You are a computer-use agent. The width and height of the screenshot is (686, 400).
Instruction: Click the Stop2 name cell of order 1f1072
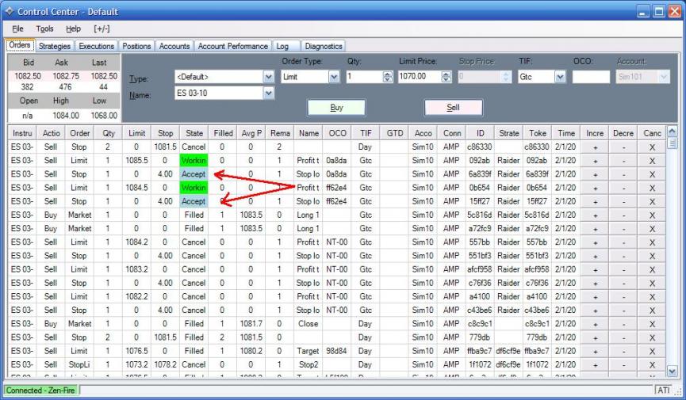point(309,364)
